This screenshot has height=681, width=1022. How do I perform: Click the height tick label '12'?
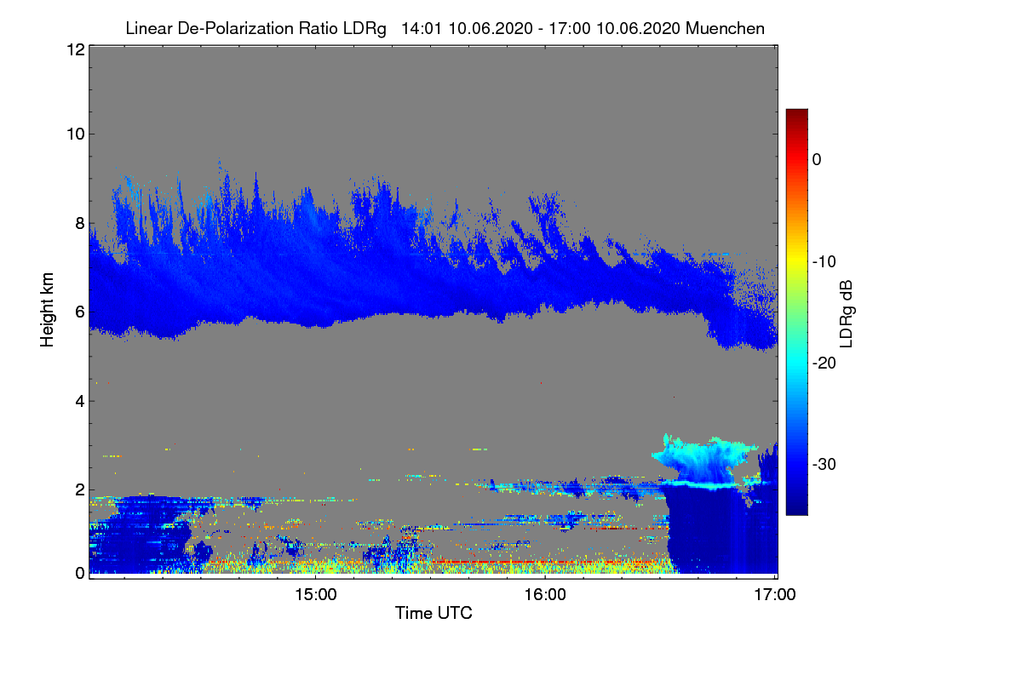[x=74, y=49]
